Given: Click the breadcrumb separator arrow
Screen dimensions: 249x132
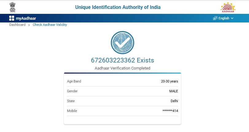Looking at the screenshot, I should (29, 25).
